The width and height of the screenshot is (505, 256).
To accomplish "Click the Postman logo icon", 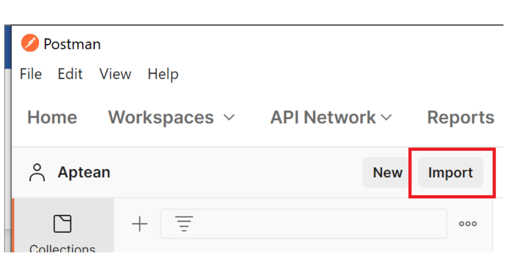I will 30,44.
